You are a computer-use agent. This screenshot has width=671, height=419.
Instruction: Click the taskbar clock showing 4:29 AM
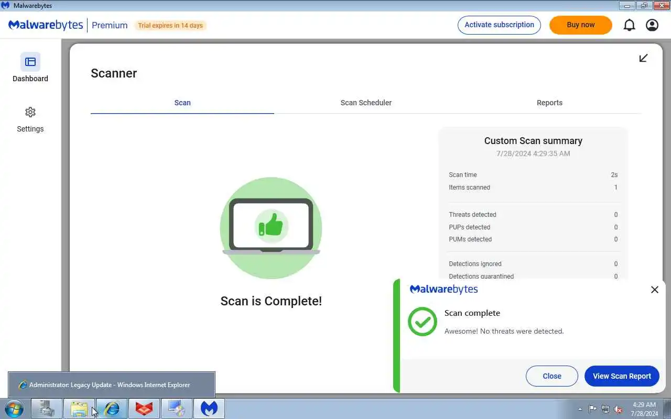coord(644,409)
